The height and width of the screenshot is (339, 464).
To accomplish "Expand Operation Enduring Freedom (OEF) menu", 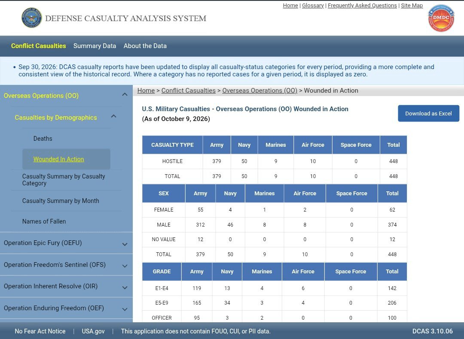I will point(125,309).
